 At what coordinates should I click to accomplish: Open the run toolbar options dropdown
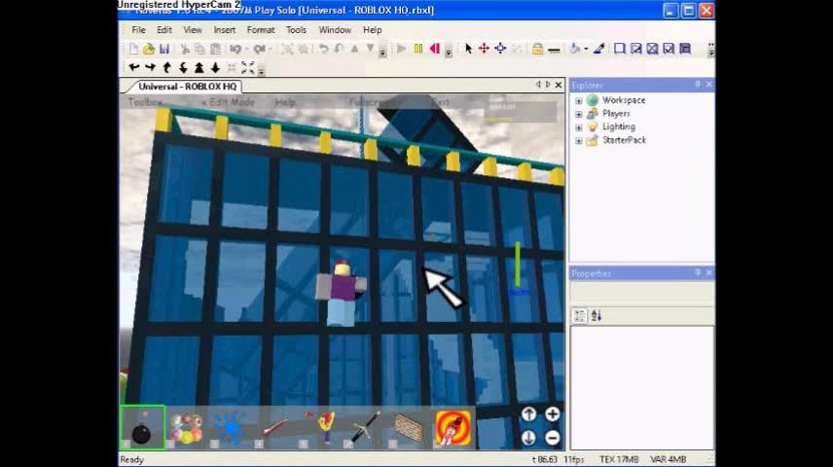tap(449, 53)
